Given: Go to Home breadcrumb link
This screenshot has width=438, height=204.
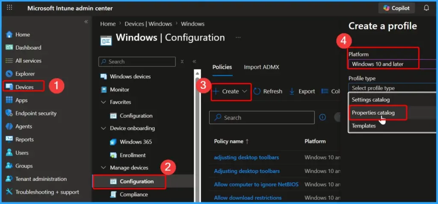Looking at the screenshot, I should (x=108, y=24).
